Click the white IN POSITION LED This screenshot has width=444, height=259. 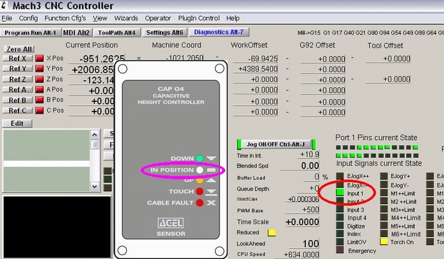(x=200, y=170)
